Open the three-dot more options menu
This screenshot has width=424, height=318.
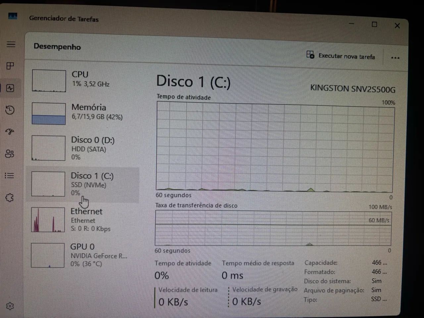pyautogui.click(x=395, y=58)
